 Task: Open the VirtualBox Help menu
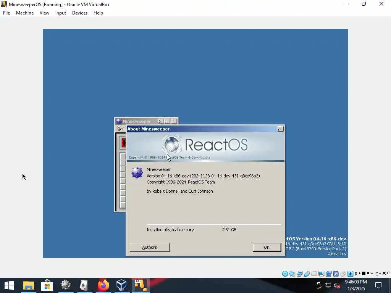[98, 13]
